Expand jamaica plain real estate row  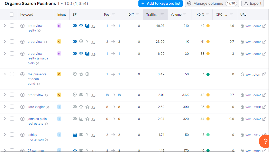coord(5,119)
